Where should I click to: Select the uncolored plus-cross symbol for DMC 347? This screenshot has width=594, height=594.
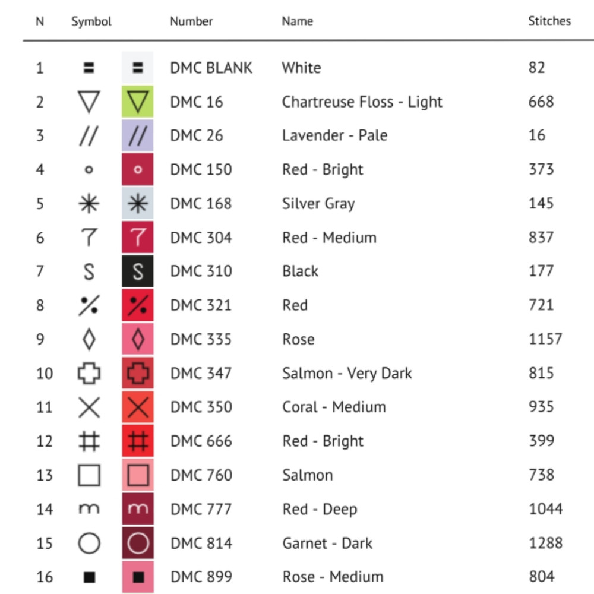89,374
